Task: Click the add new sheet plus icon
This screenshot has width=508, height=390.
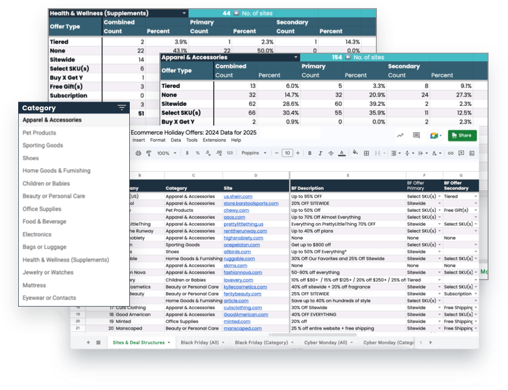Action: pos(88,342)
